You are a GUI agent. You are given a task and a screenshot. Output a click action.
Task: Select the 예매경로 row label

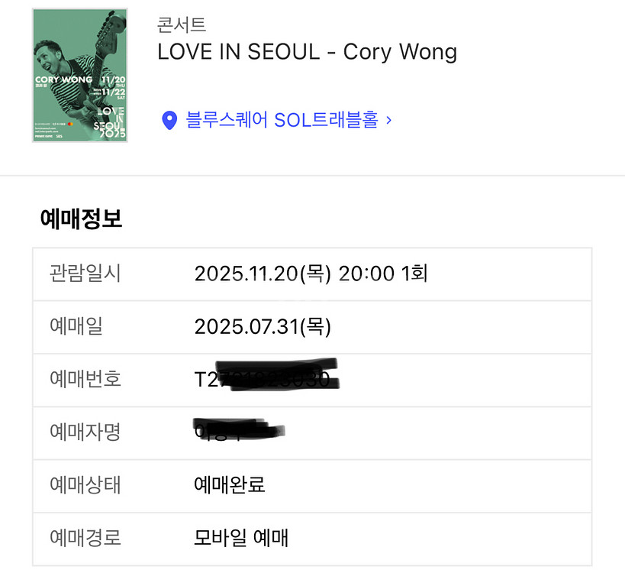79,538
